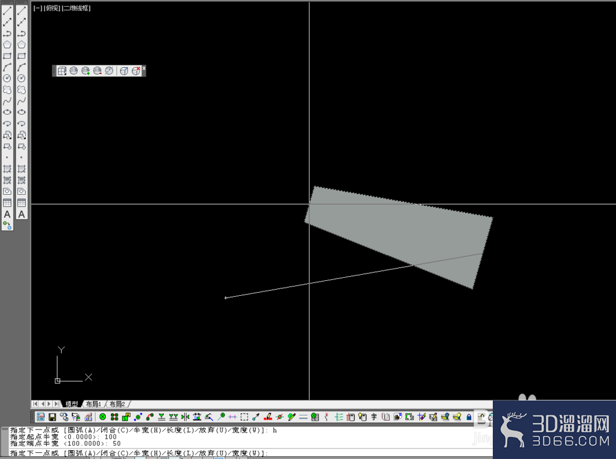Click the command line input area
This screenshot has height=459, width=616.
[251, 453]
